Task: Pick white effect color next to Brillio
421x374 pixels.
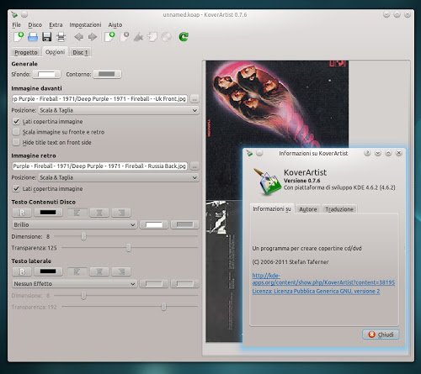Action: click(x=154, y=224)
